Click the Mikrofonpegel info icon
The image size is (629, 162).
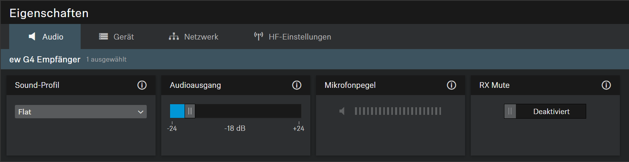pyautogui.click(x=451, y=85)
